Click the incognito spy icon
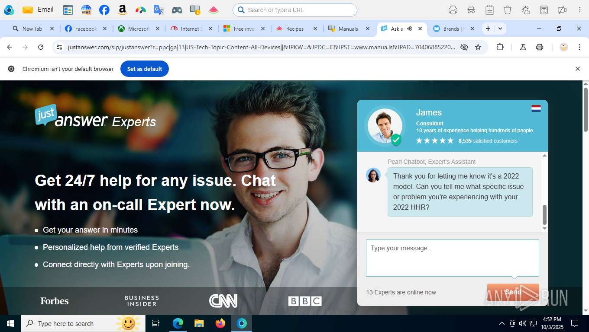This screenshot has height=332, width=589. tap(471, 10)
